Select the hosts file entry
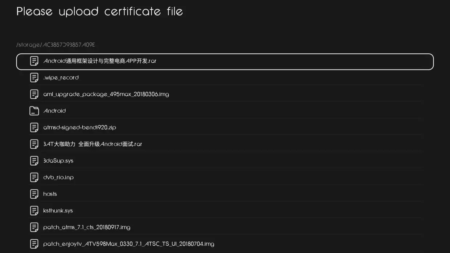450x253 pixels. point(225,194)
